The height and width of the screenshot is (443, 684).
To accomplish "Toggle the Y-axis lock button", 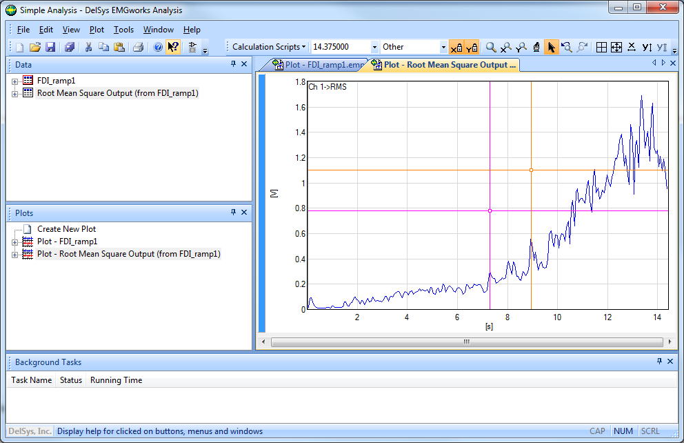I will (x=472, y=47).
